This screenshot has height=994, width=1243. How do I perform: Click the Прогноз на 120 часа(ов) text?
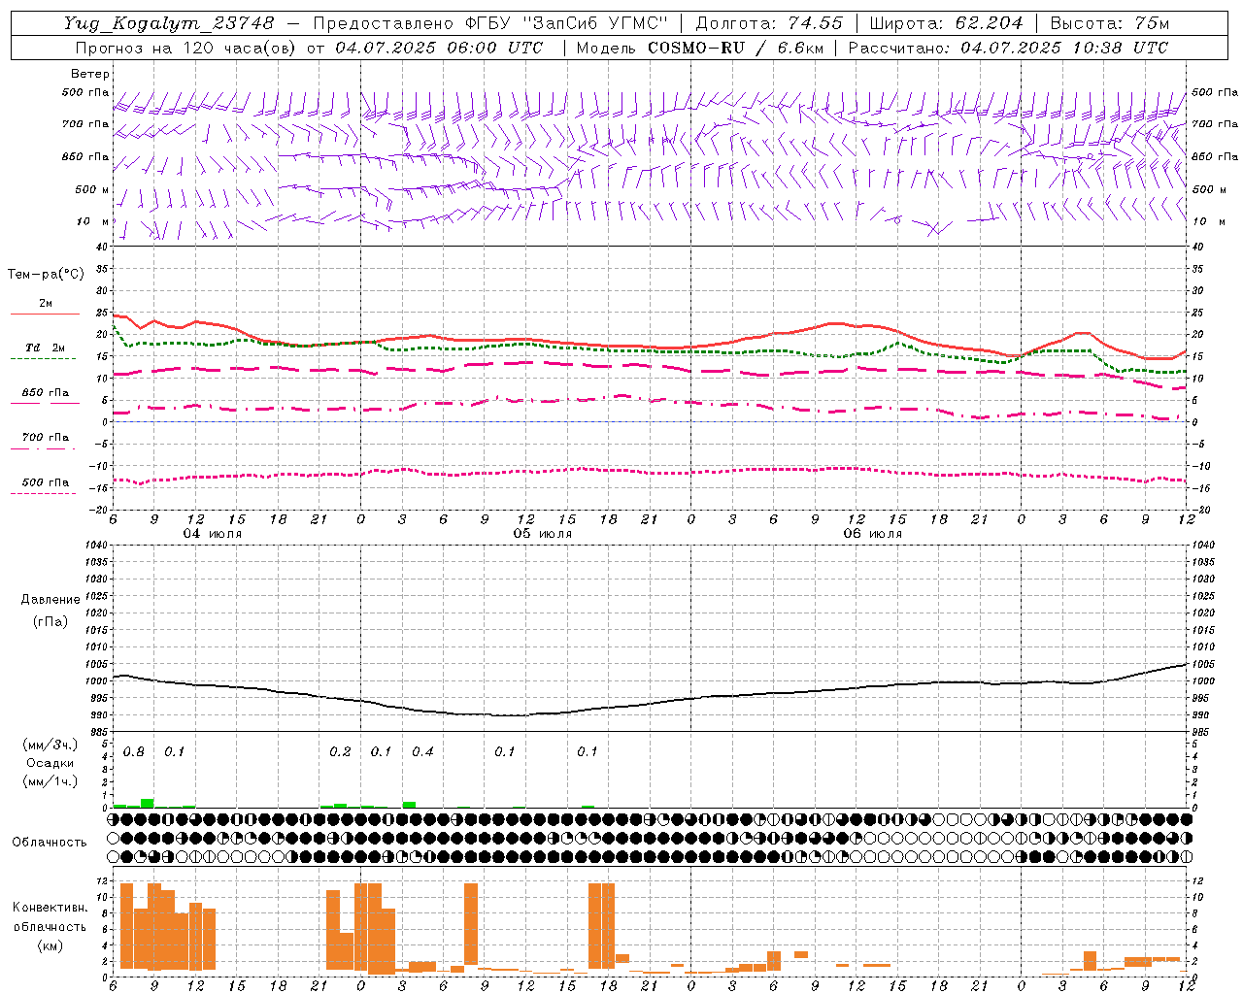click(186, 48)
